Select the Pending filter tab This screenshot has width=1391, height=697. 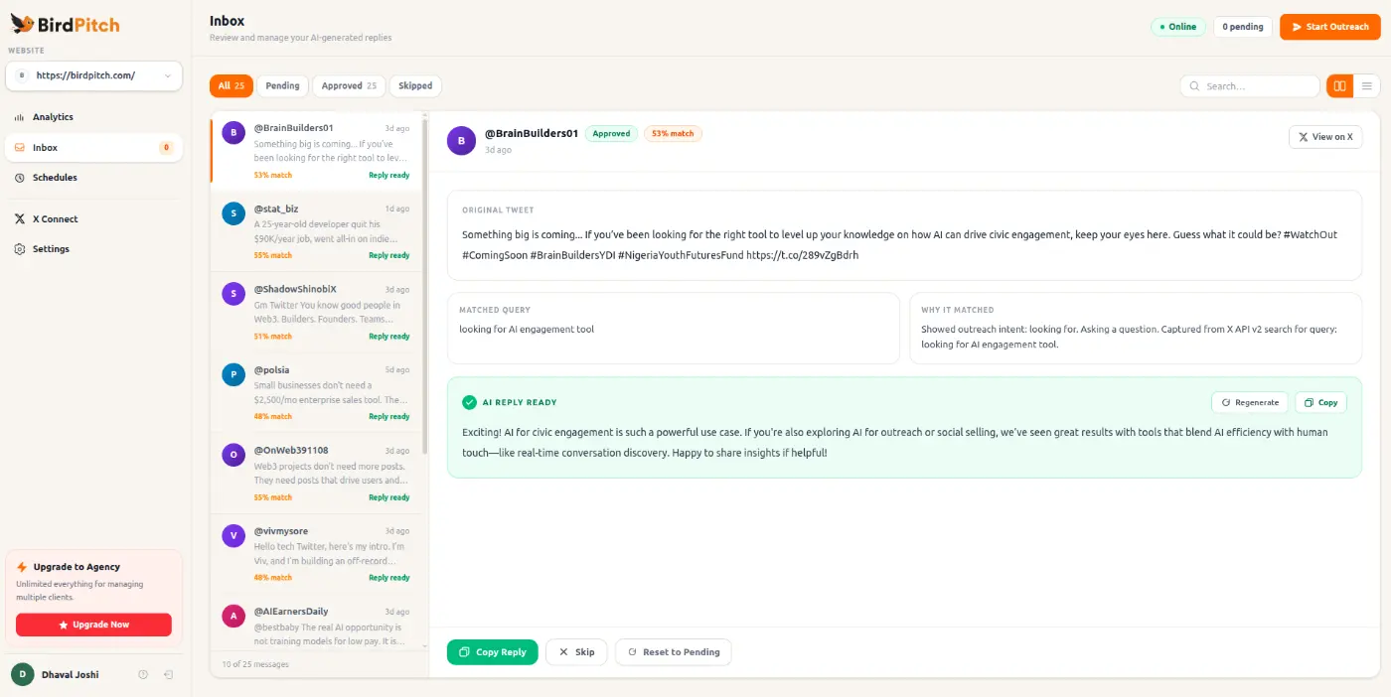coord(283,86)
